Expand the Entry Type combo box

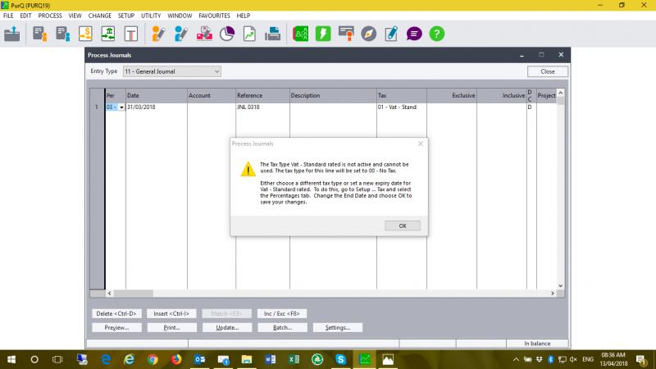[216, 71]
